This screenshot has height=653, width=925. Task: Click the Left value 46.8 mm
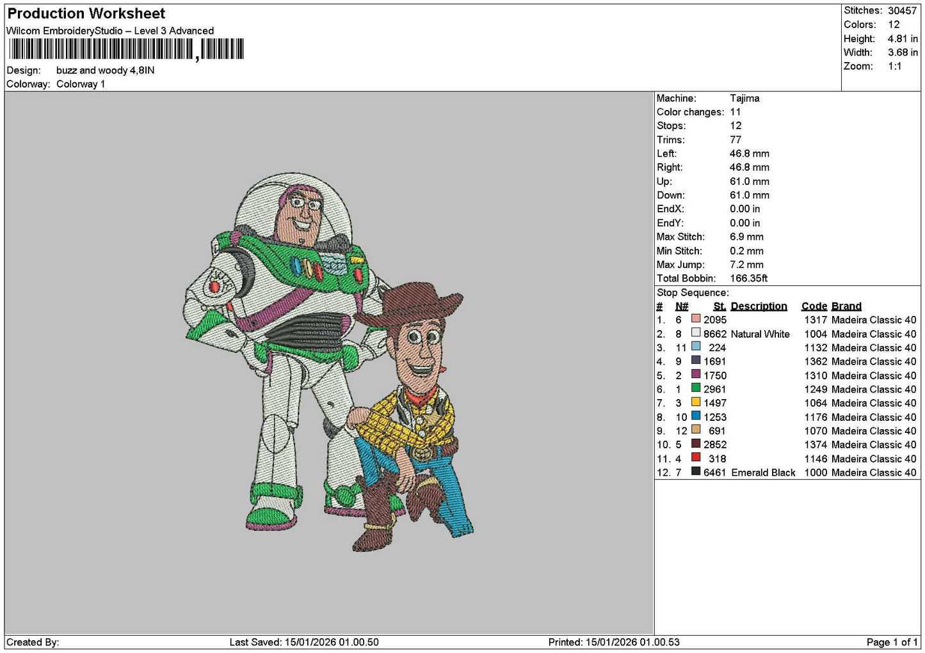pyautogui.click(x=750, y=153)
